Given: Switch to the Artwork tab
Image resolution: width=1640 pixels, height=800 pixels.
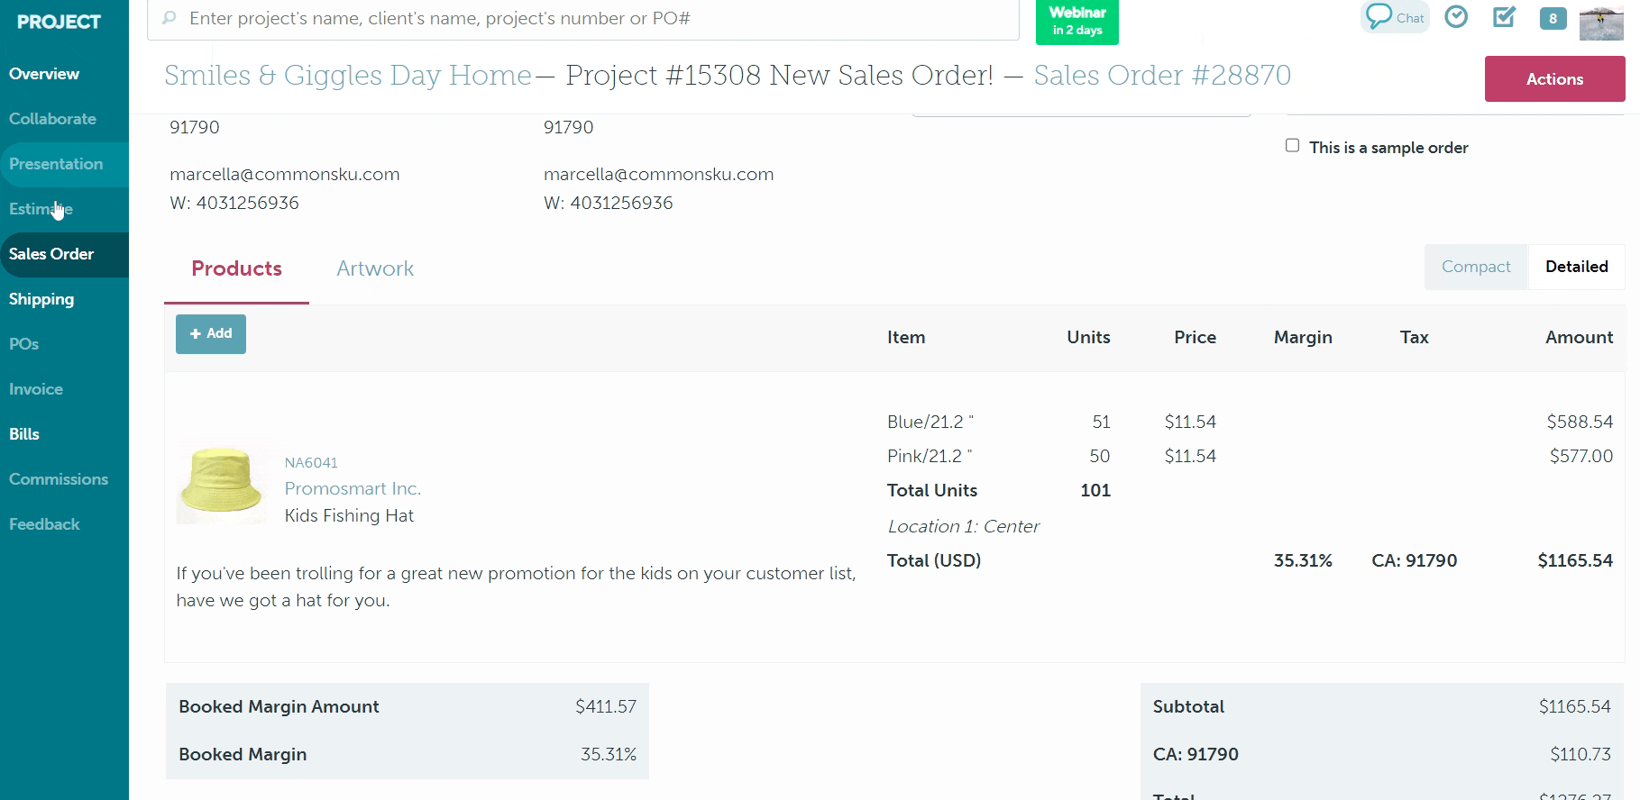Looking at the screenshot, I should 375,268.
